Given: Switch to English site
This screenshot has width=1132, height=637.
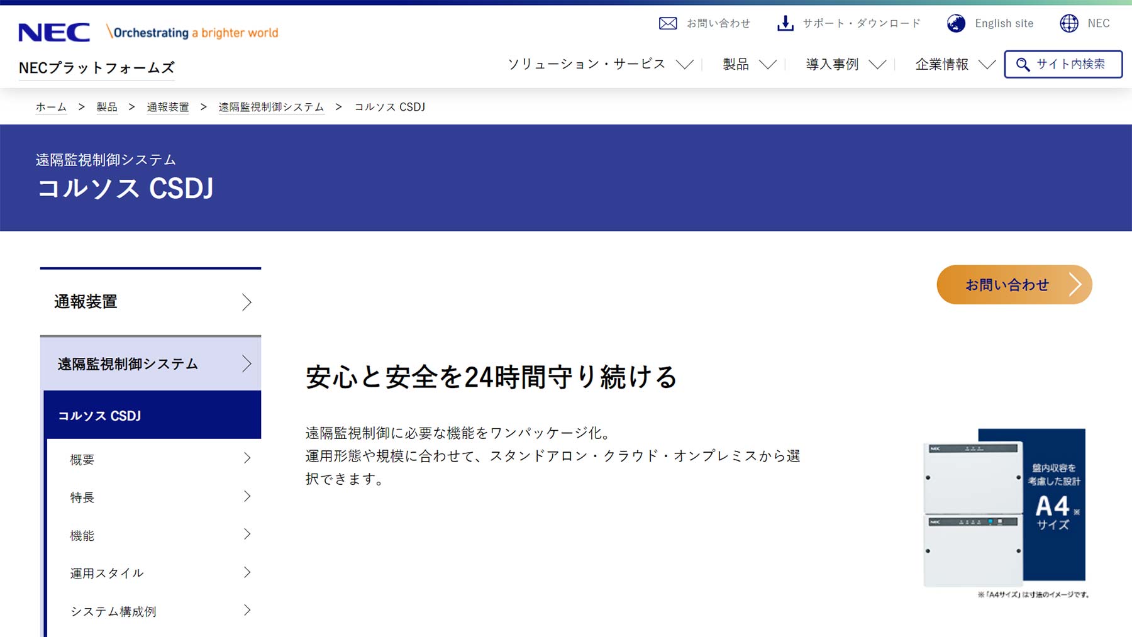Looking at the screenshot, I should tap(1004, 23).
